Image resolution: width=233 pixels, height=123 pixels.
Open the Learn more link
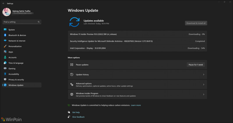(x=136, y=105)
